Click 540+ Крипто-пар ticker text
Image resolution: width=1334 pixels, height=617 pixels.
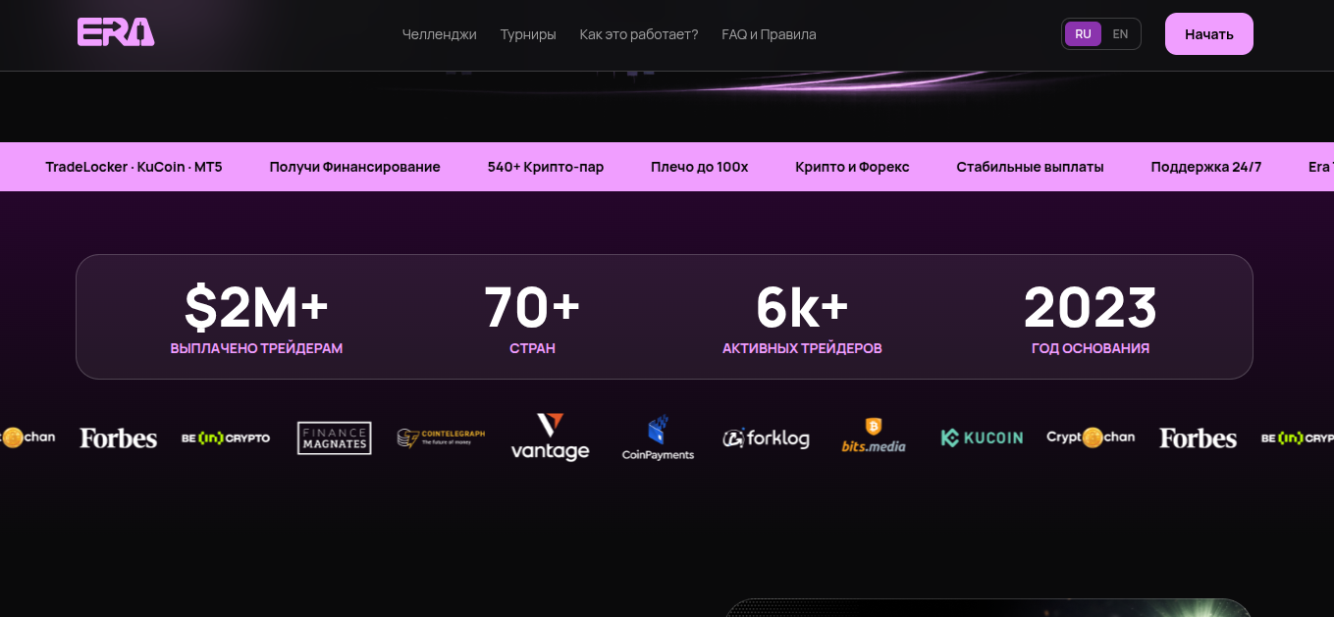point(545,167)
